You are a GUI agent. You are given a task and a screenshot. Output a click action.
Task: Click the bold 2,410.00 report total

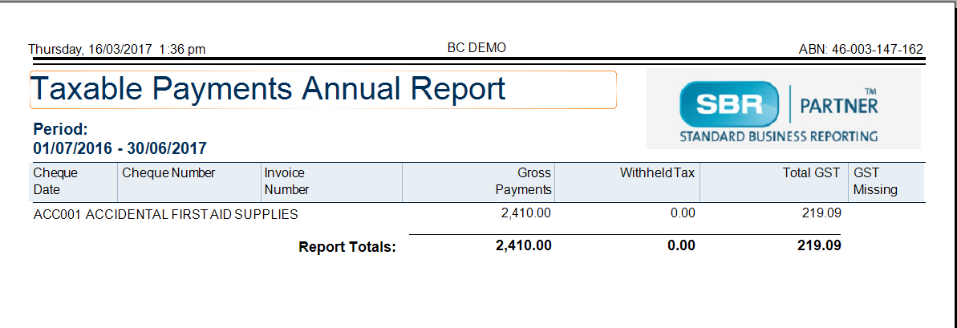point(524,245)
